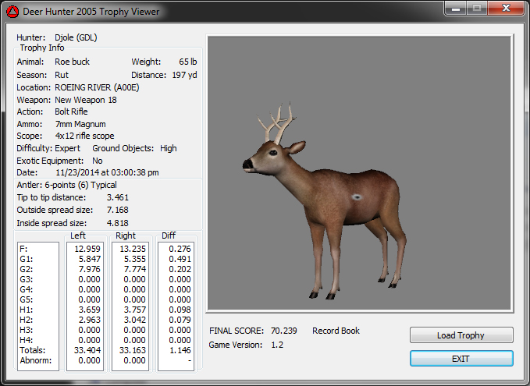Click the bullet wound mark on the deer
This screenshot has height=386, width=530.
(x=357, y=198)
